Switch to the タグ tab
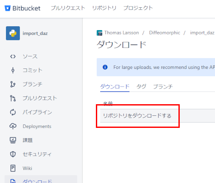215x183 pixels. coord(141,87)
